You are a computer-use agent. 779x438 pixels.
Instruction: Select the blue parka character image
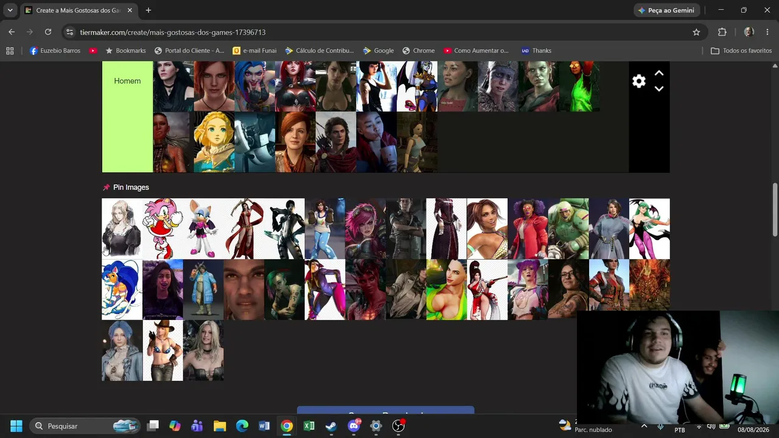pyautogui.click(x=203, y=290)
